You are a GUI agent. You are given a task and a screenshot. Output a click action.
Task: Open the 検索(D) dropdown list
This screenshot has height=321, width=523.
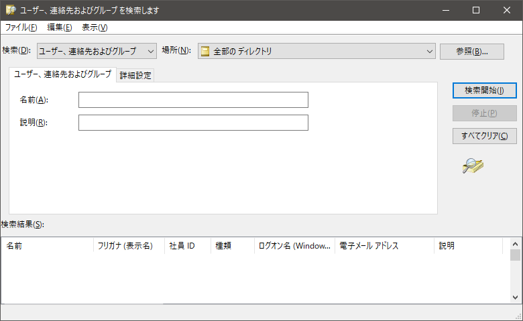pos(97,51)
